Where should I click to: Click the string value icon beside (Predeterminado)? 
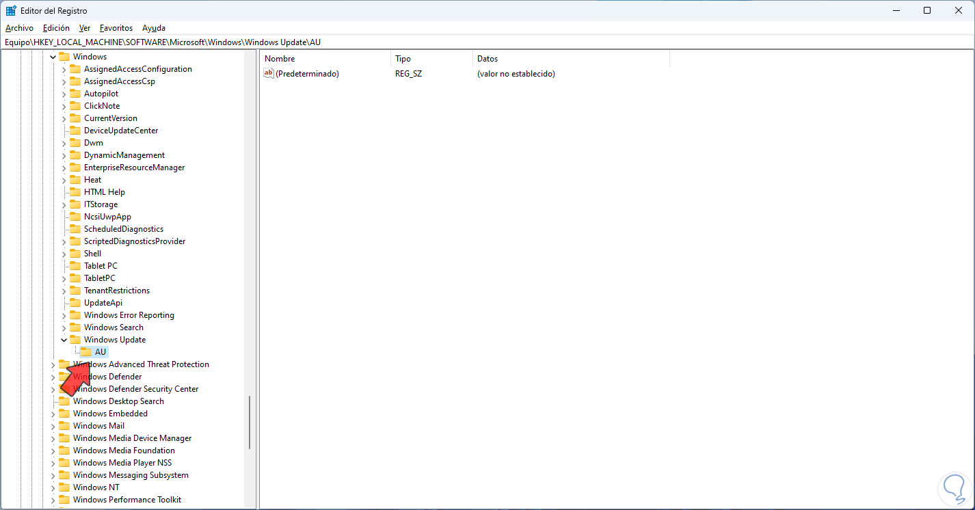[x=269, y=74]
